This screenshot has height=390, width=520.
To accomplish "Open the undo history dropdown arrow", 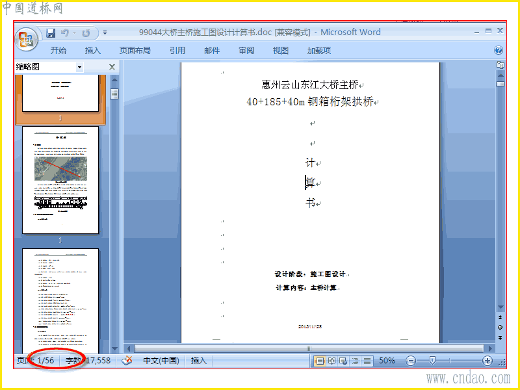I will point(74,33).
